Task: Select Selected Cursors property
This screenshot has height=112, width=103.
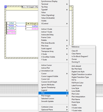Action: [x=54, y=99]
